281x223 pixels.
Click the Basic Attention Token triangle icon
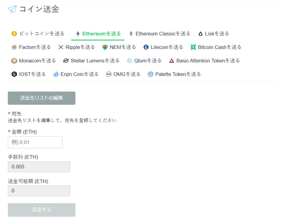pyautogui.click(x=172, y=61)
